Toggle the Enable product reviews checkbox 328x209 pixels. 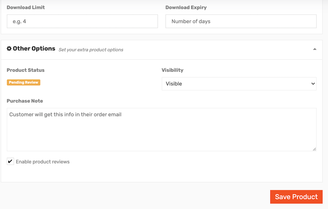(10, 161)
